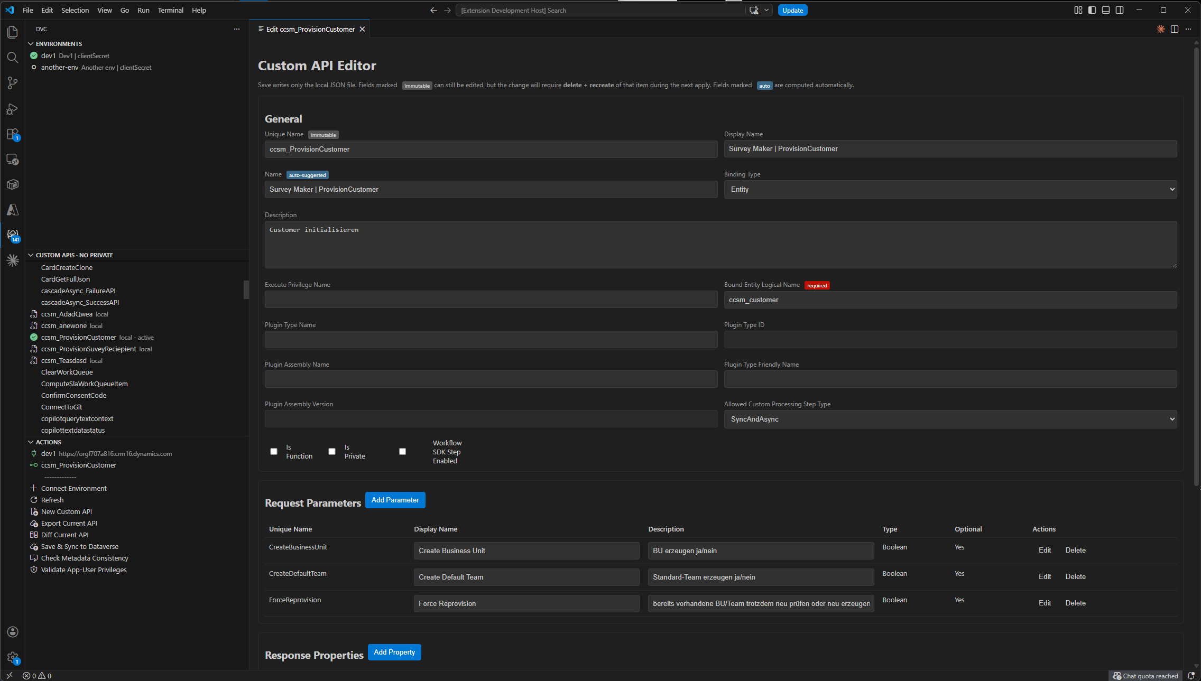Toggle the bottom panel icon
This screenshot has width=1201, height=681.
point(1106,10)
